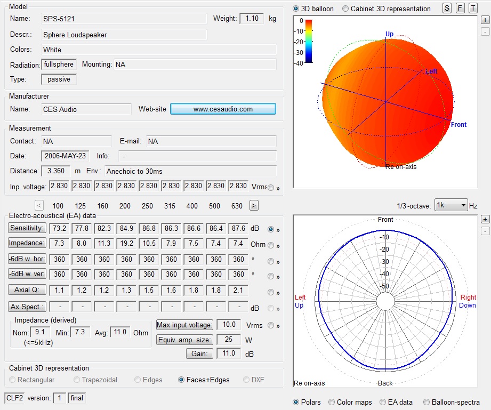The image size is (491, 410).
Task: Click the F view button above balloon
Action: 460,9
